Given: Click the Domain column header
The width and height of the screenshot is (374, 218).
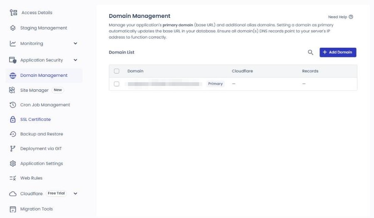Looking at the screenshot, I should 135,71.
